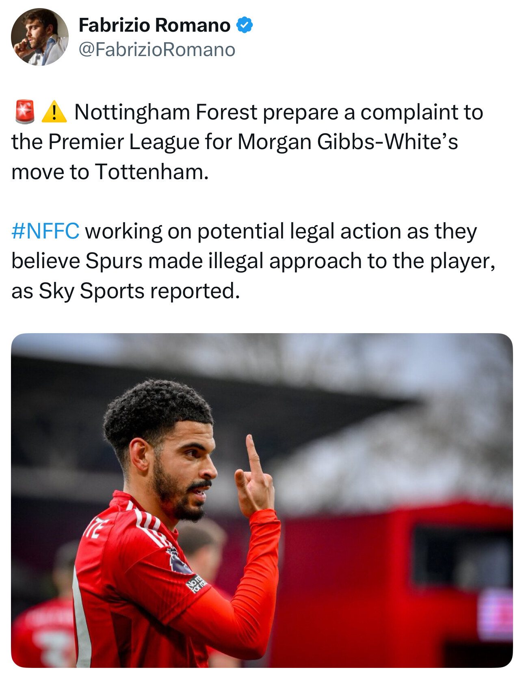The image size is (524, 687).
Task: Click "Morgan Gibbs-White's" in the tweet text
Action: [347, 142]
